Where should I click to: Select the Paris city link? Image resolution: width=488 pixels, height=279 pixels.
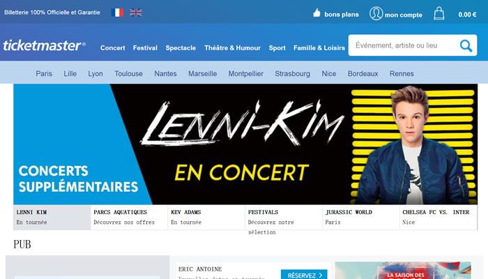click(x=44, y=74)
